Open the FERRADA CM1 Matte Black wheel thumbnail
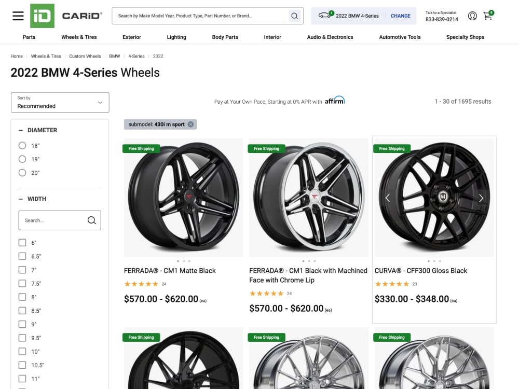The image size is (519, 389). 183,198
